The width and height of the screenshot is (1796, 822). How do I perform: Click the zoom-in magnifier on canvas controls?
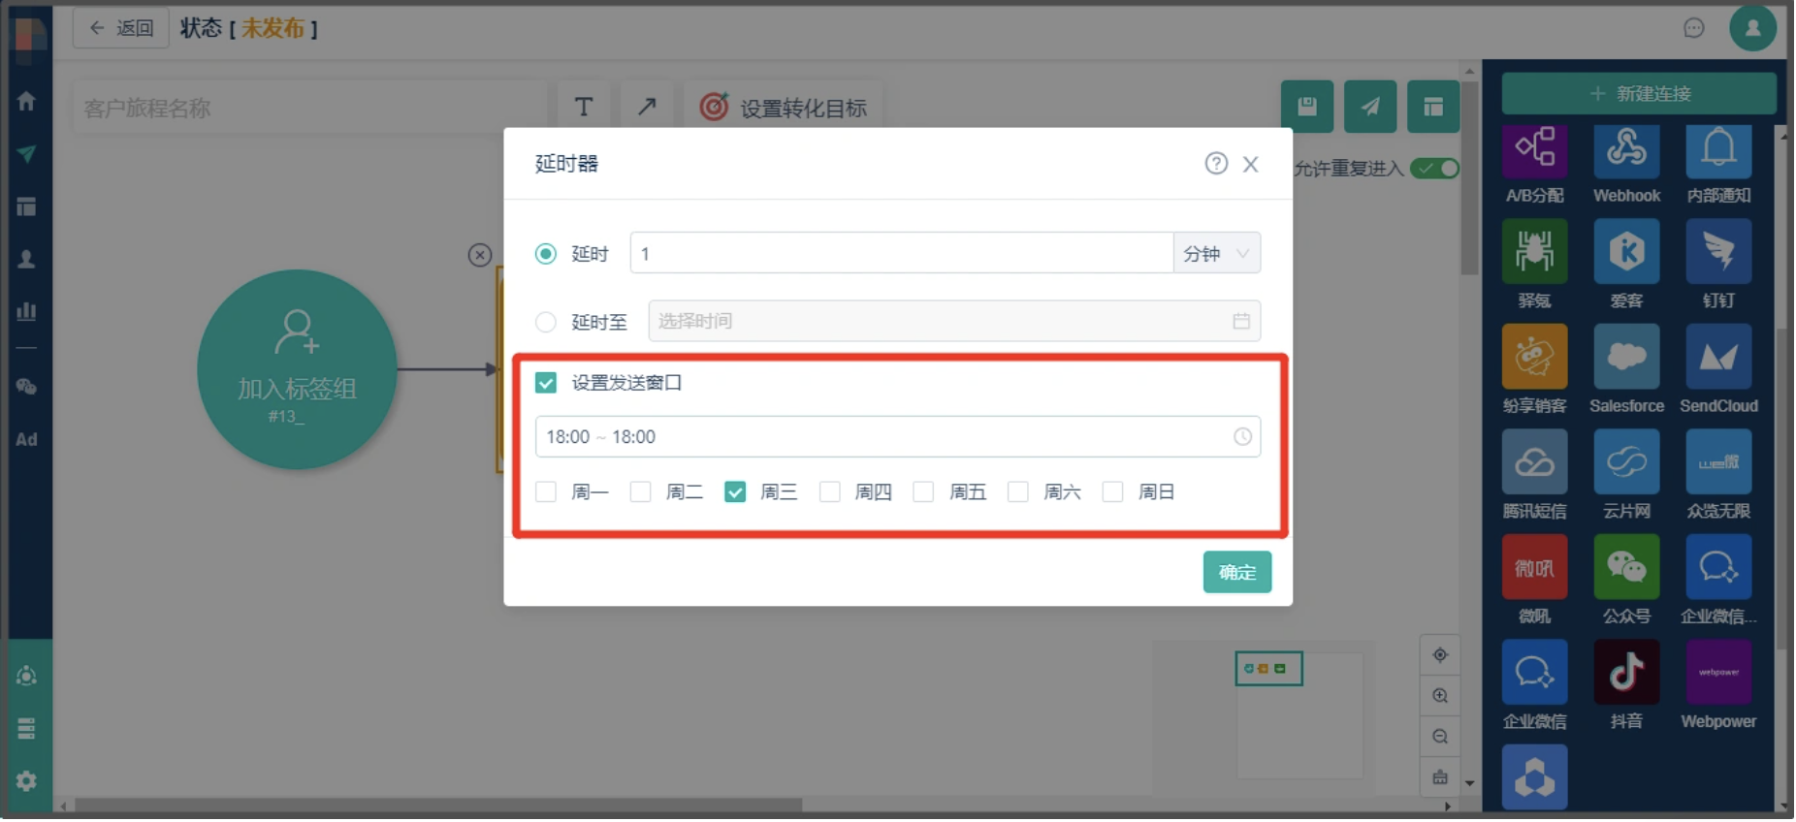1442,697
